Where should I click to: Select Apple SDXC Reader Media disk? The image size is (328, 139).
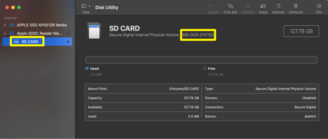pos(40,33)
